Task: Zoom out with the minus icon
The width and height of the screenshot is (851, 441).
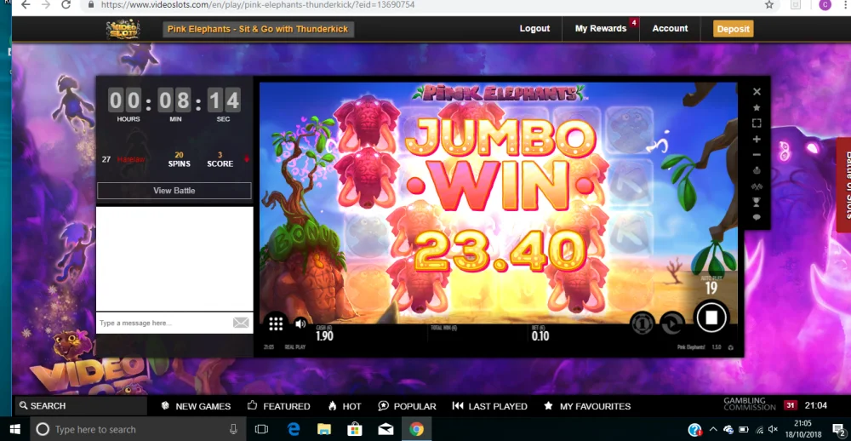Action: [757, 155]
